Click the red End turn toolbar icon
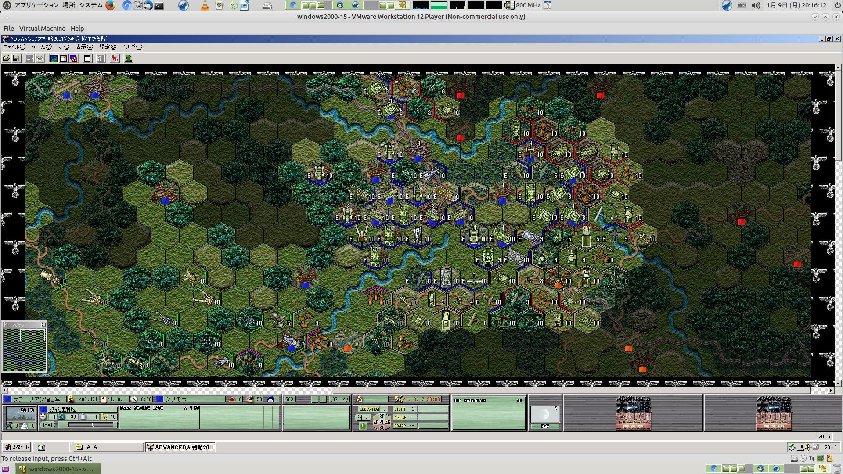 coord(115,58)
